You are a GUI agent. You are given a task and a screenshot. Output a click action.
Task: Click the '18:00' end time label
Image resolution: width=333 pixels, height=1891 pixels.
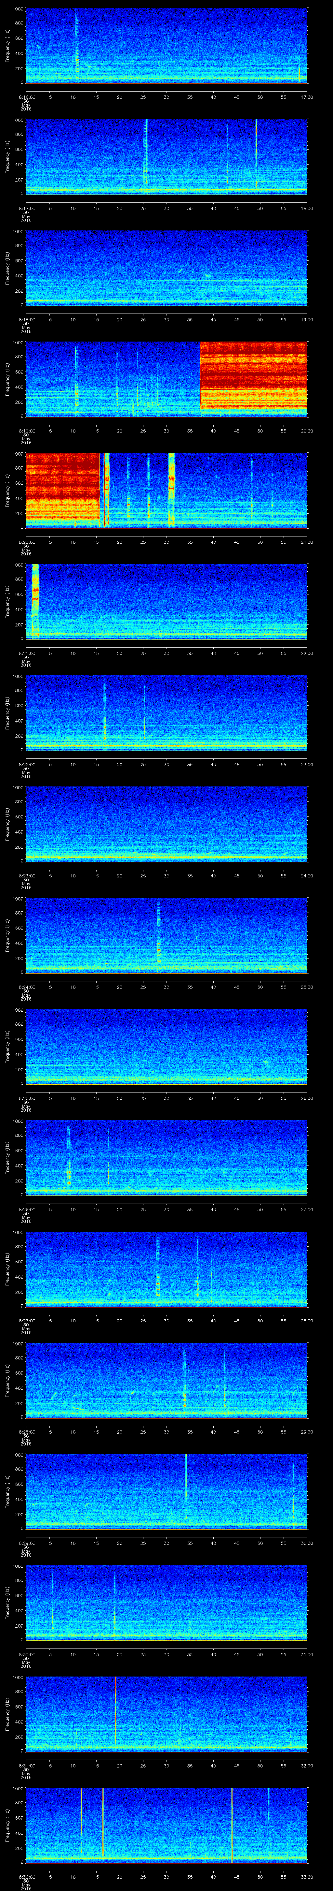tap(307, 209)
